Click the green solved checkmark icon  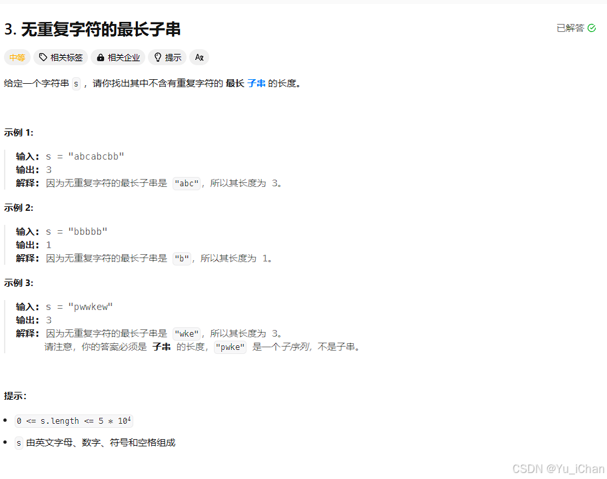pos(592,28)
